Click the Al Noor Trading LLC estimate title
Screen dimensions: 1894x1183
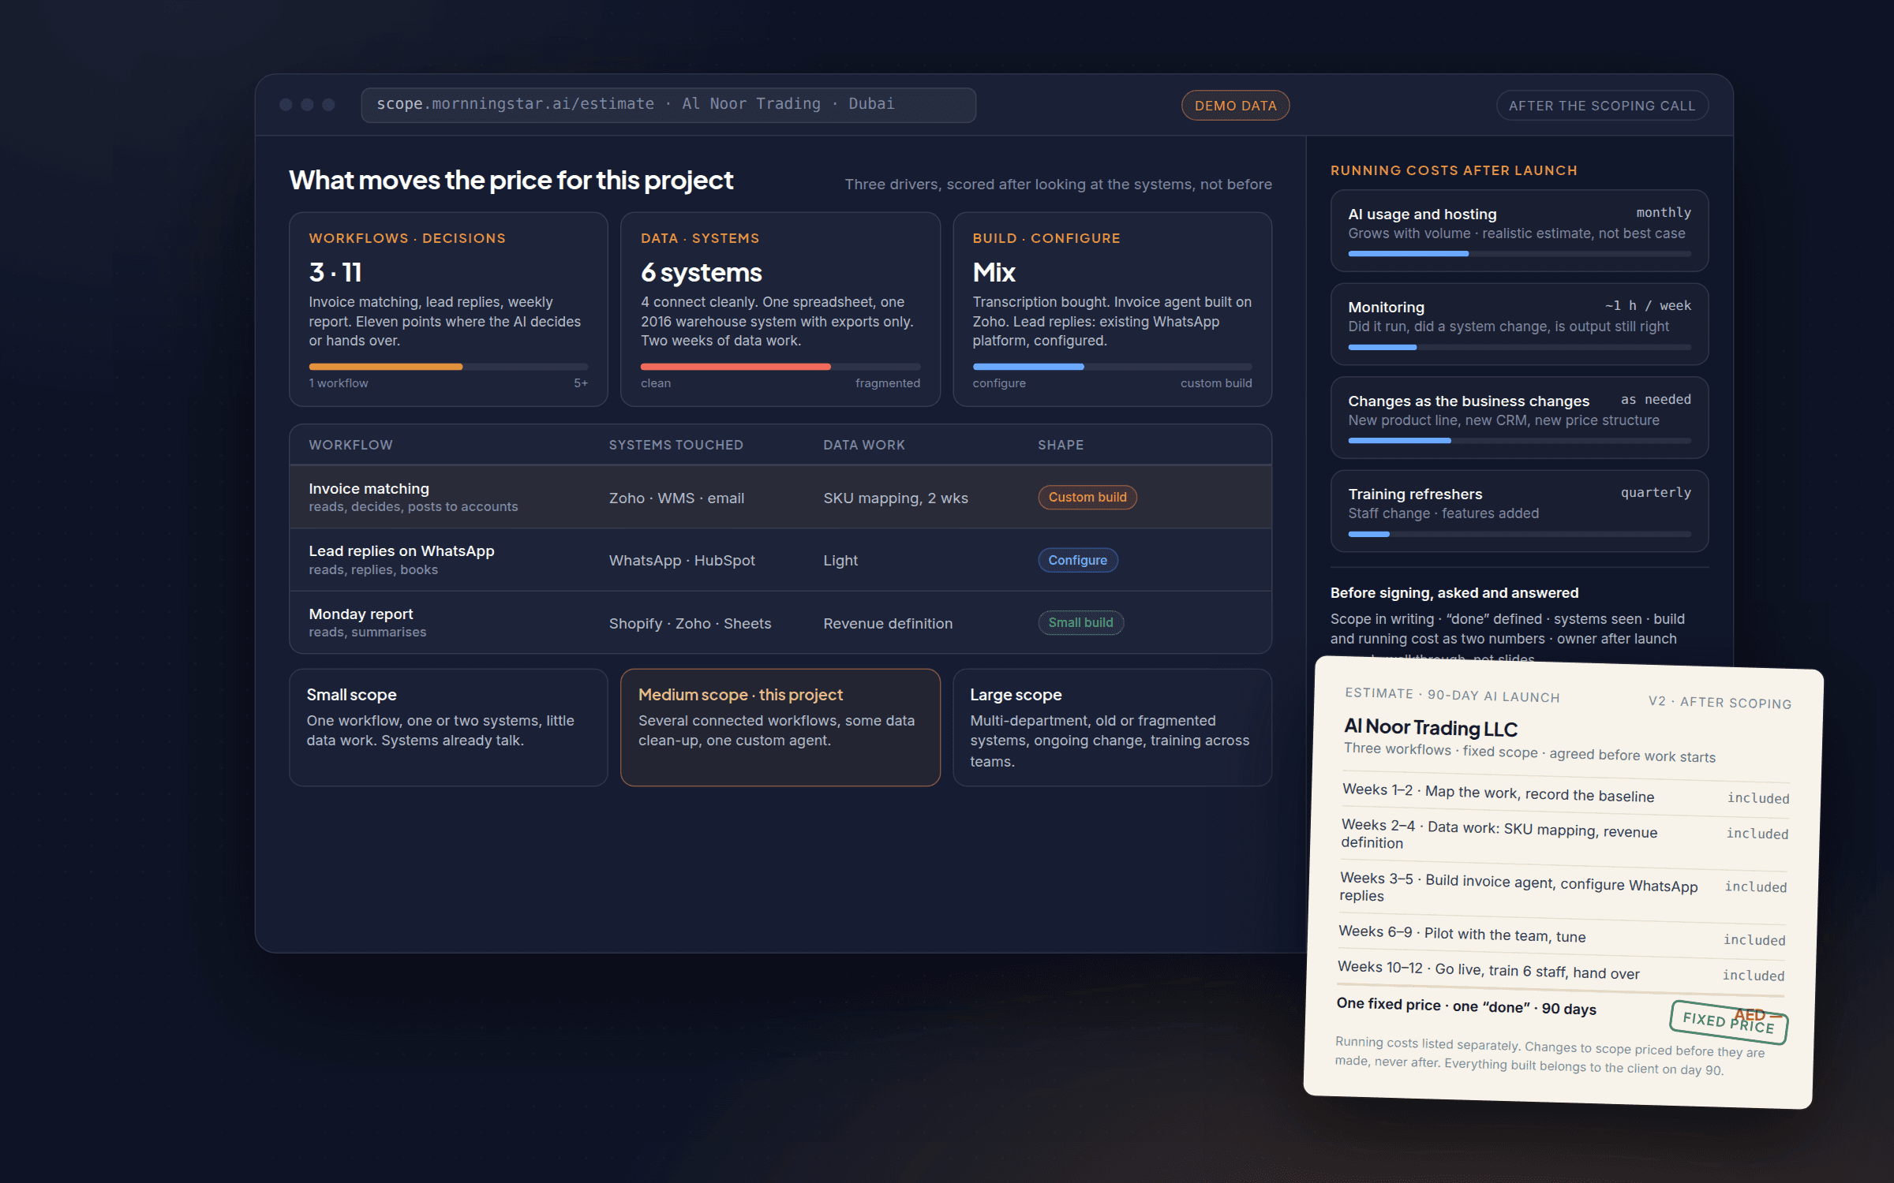(1431, 727)
